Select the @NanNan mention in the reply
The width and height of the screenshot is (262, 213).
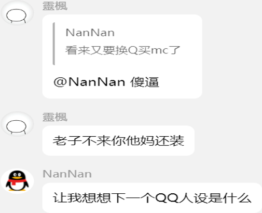[x=89, y=82]
